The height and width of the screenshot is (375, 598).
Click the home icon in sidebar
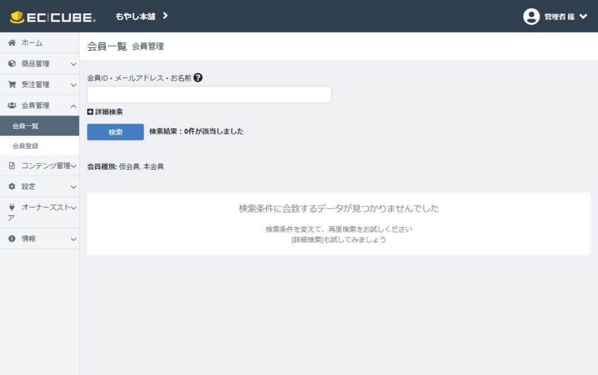point(12,43)
